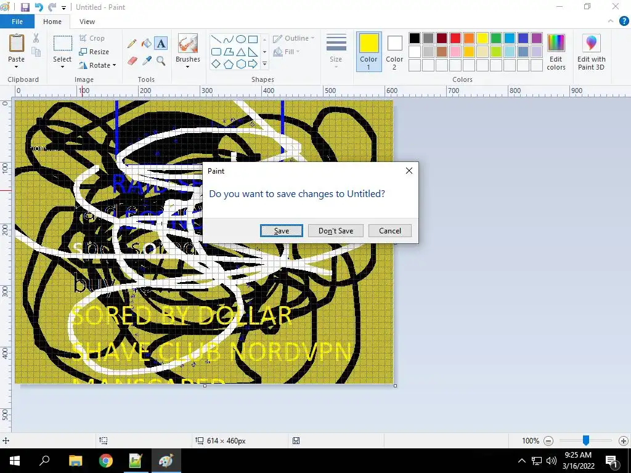Open Google Chrome from taskbar
The image size is (631, 473).
coord(106,461)
